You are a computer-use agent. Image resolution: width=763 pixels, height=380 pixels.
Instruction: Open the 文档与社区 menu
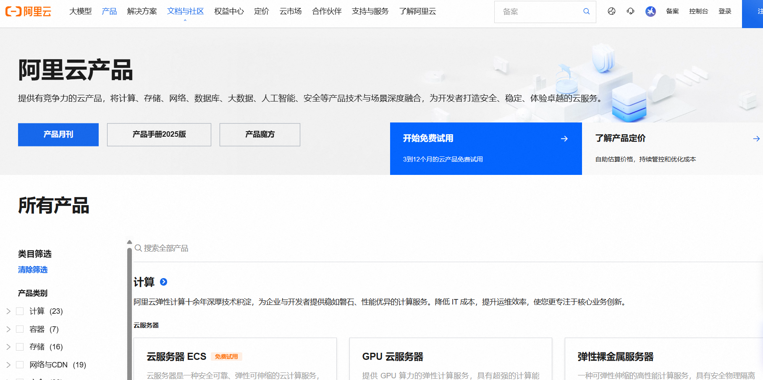pyautogui.click(x=185, y=11)
